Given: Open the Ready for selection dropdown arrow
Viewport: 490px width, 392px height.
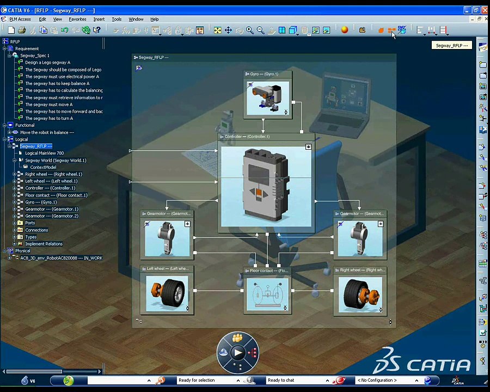Looking at the screenshot, I should (x=238, y=381).
